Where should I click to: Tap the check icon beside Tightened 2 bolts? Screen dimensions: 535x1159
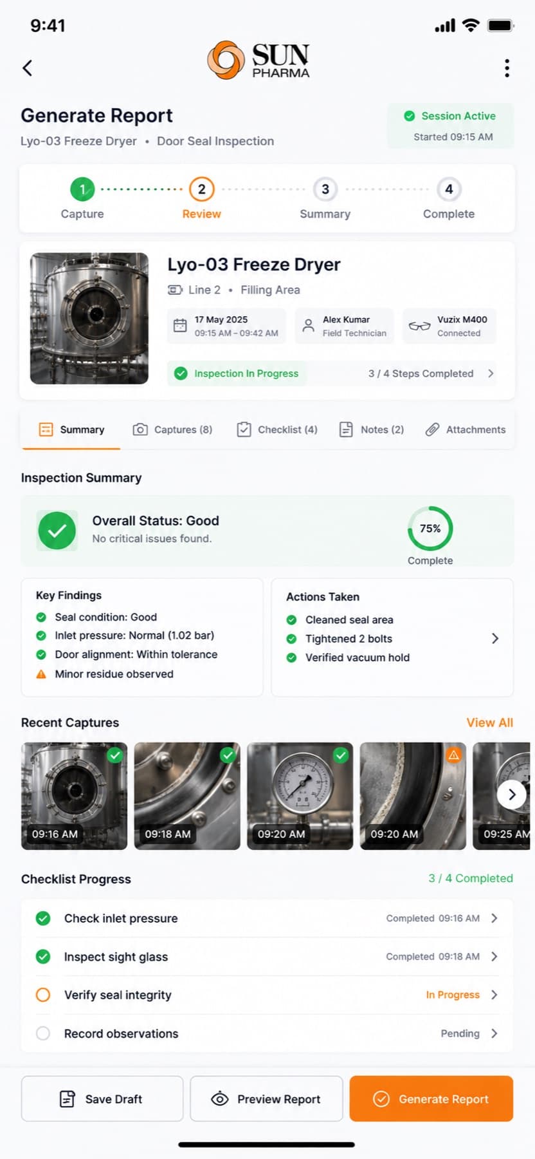pyautogui.click(x=291, y=639)
